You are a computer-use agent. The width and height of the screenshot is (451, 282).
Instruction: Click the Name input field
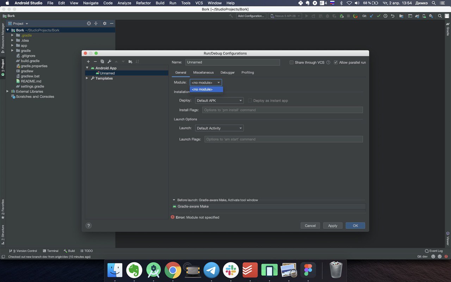[233, 62]
